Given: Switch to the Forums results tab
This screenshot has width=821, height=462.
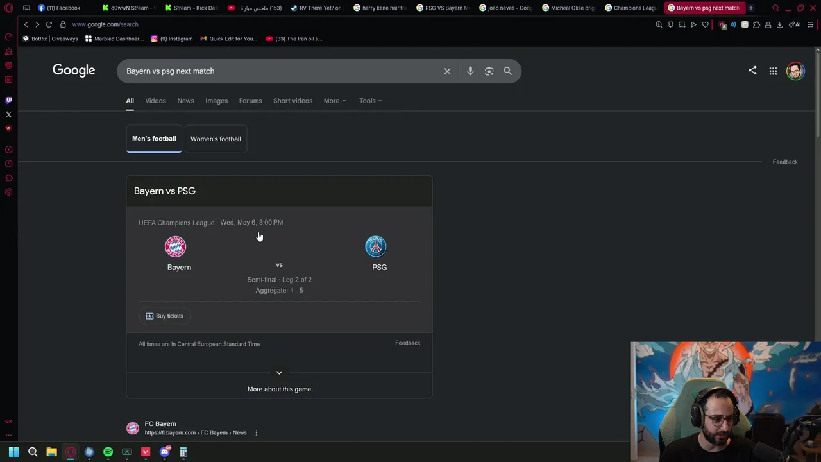Looking at the screenshot, I should click(250, 101).
